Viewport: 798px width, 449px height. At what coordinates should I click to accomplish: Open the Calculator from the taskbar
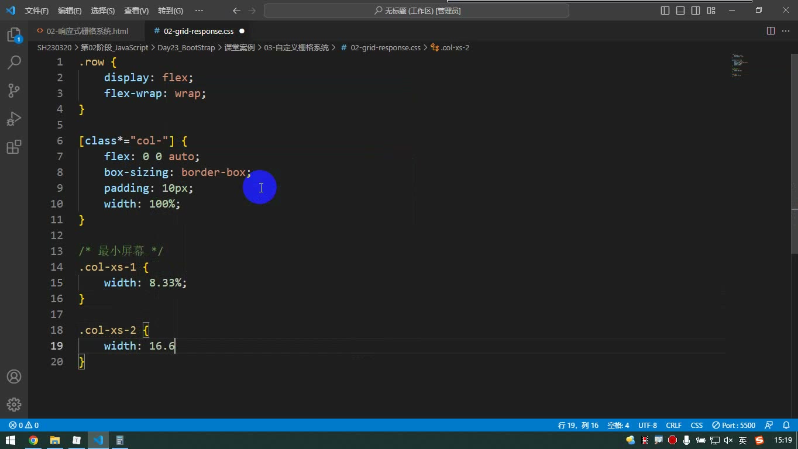(120, 440)
